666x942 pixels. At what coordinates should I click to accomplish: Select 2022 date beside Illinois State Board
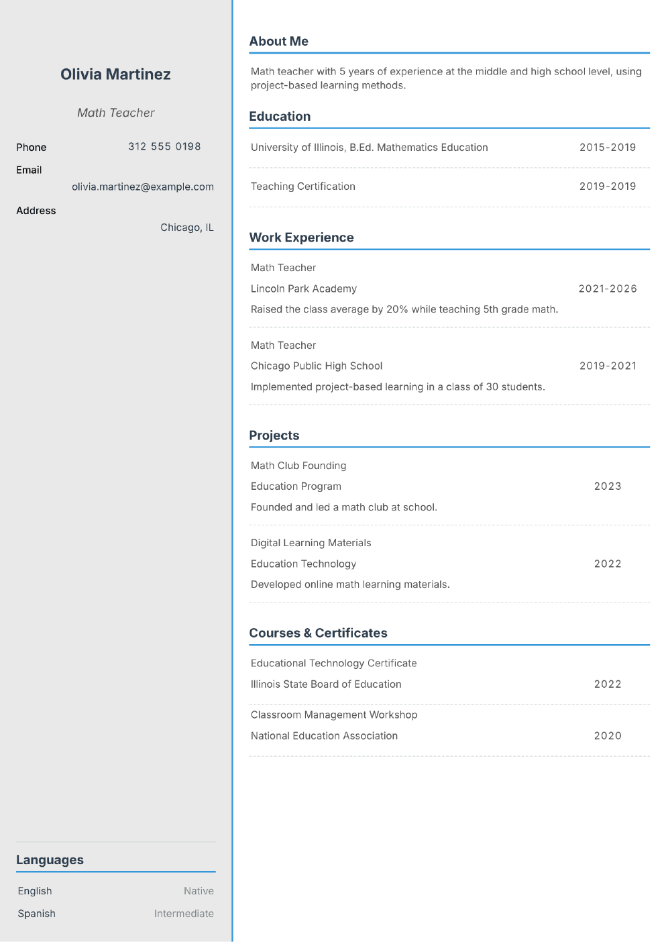[608, 684]
